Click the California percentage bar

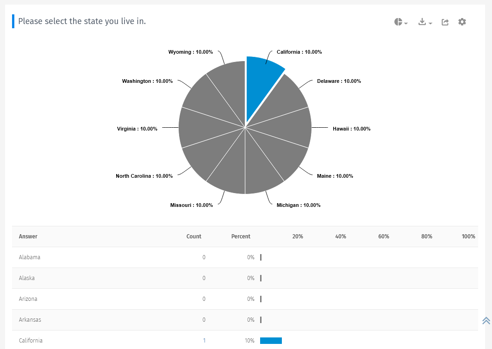pos(271,340)
